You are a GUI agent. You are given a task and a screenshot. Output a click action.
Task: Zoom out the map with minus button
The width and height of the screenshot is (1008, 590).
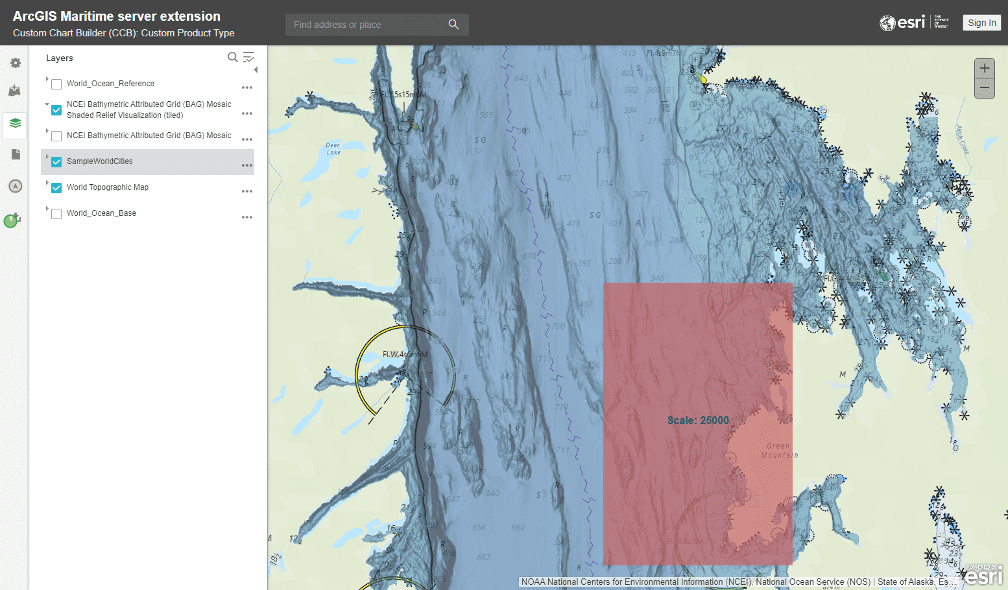(985, 88)
